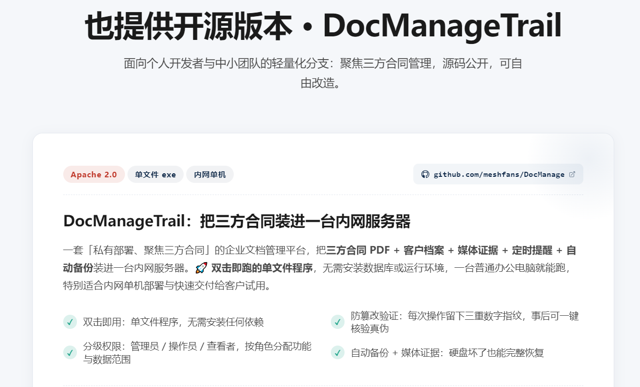The image size is (640, 387).
Task: Click the 也提供开源版本 main page title
Action: (x=323, y=26)
